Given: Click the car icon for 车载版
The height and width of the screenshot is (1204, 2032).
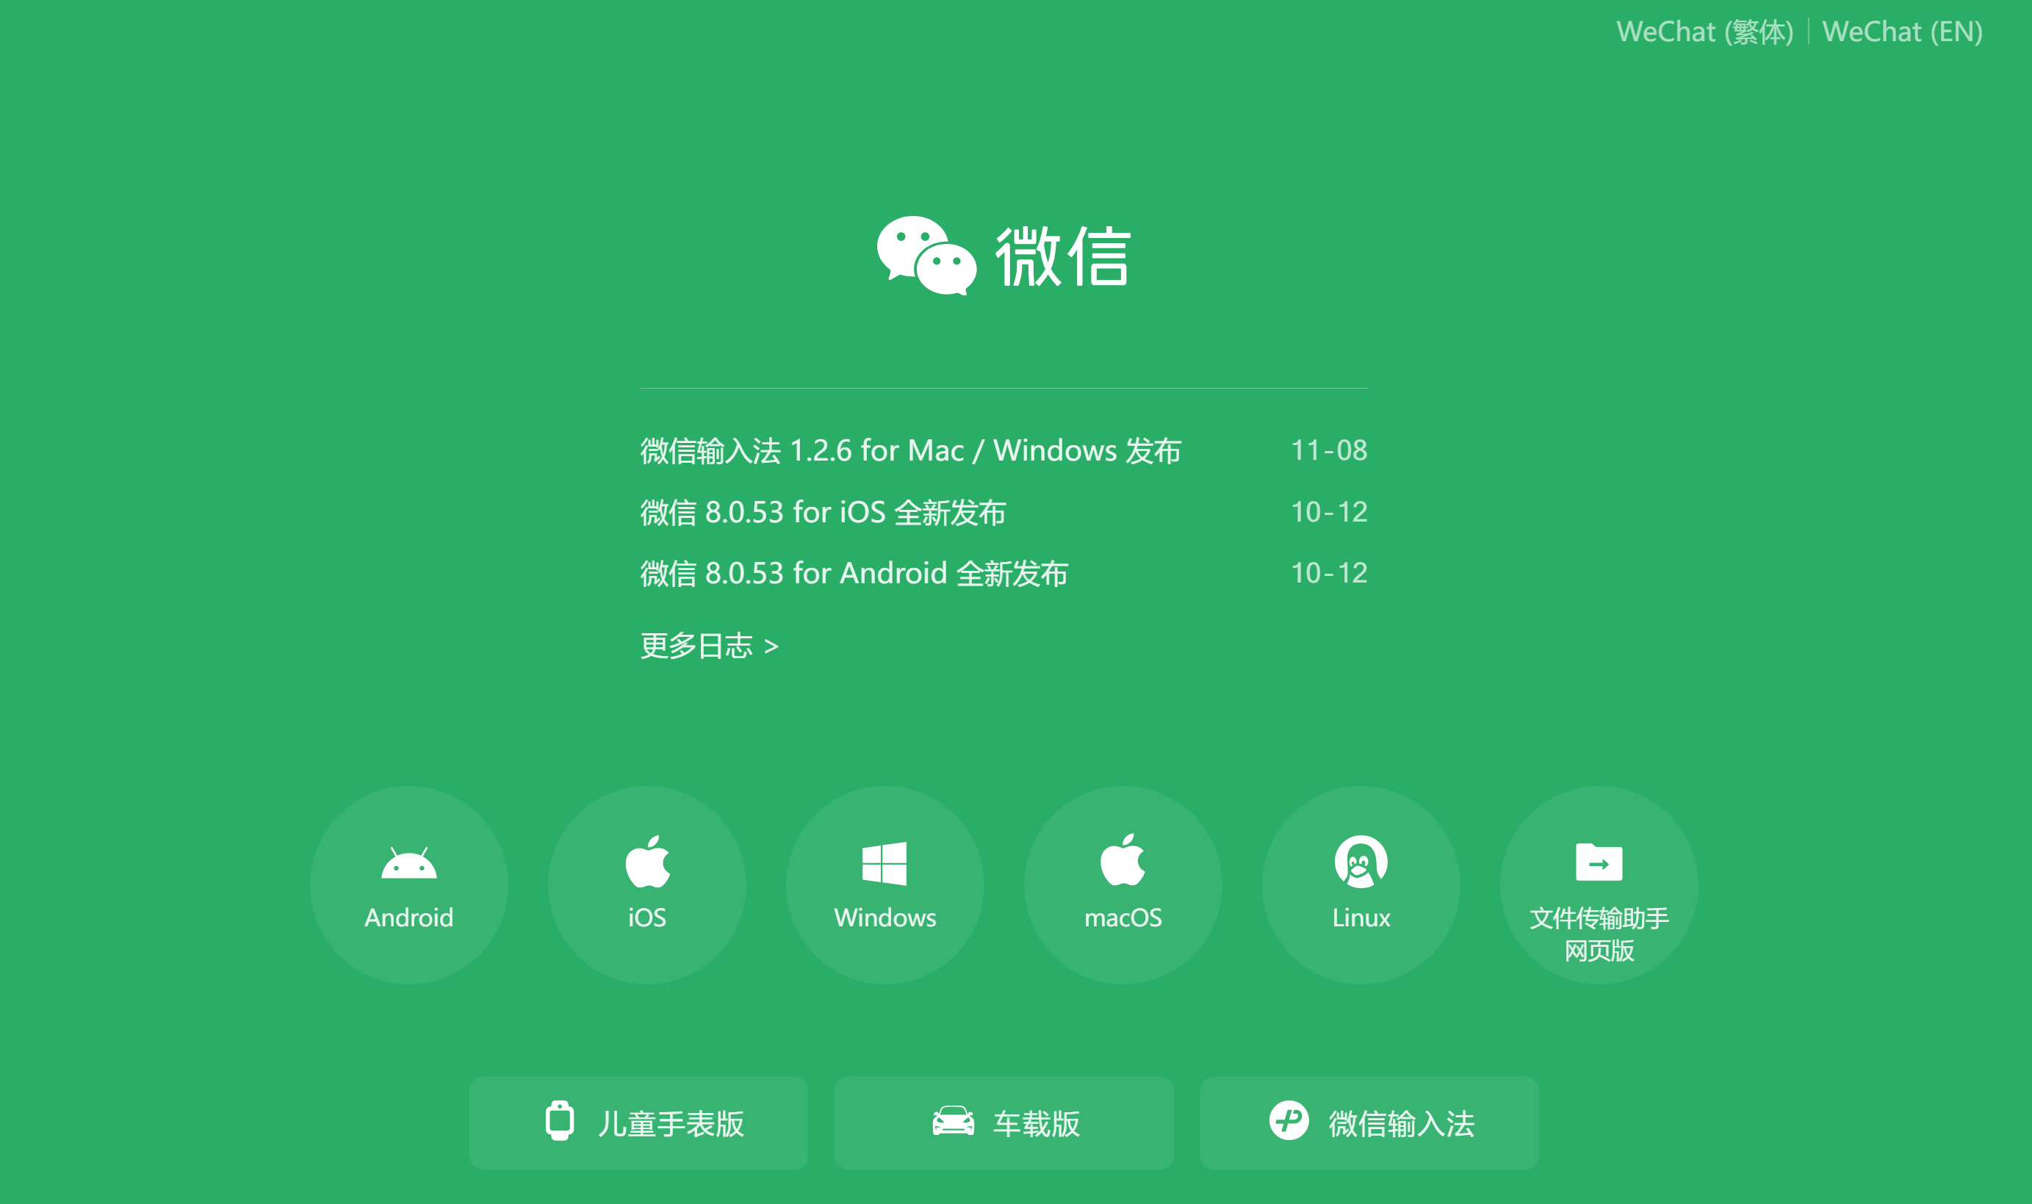Looking at the screenshot, I should pos(953,1121).
